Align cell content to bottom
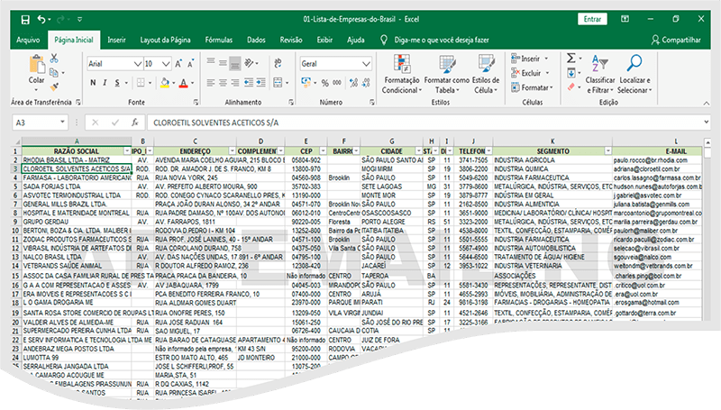Screen dimensions: 721x410 click(x=234, y=63)
